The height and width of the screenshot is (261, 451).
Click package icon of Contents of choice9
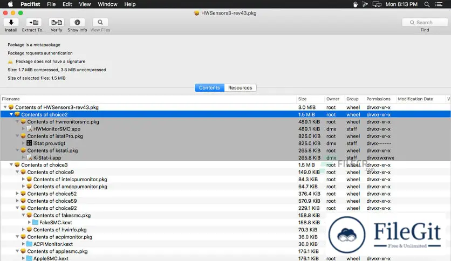23,172
